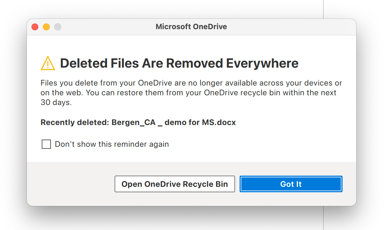Screen dimensions: 390x230
Task: Click the Got It button
Action: (x=291, y=184)
